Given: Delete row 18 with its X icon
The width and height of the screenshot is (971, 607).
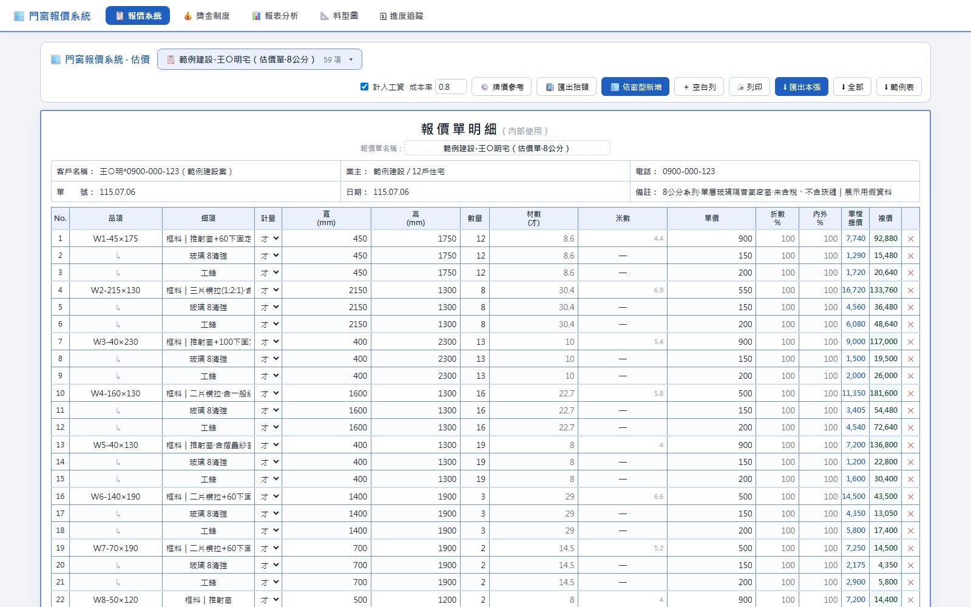Looking at the screenshot, I should 910,531.
